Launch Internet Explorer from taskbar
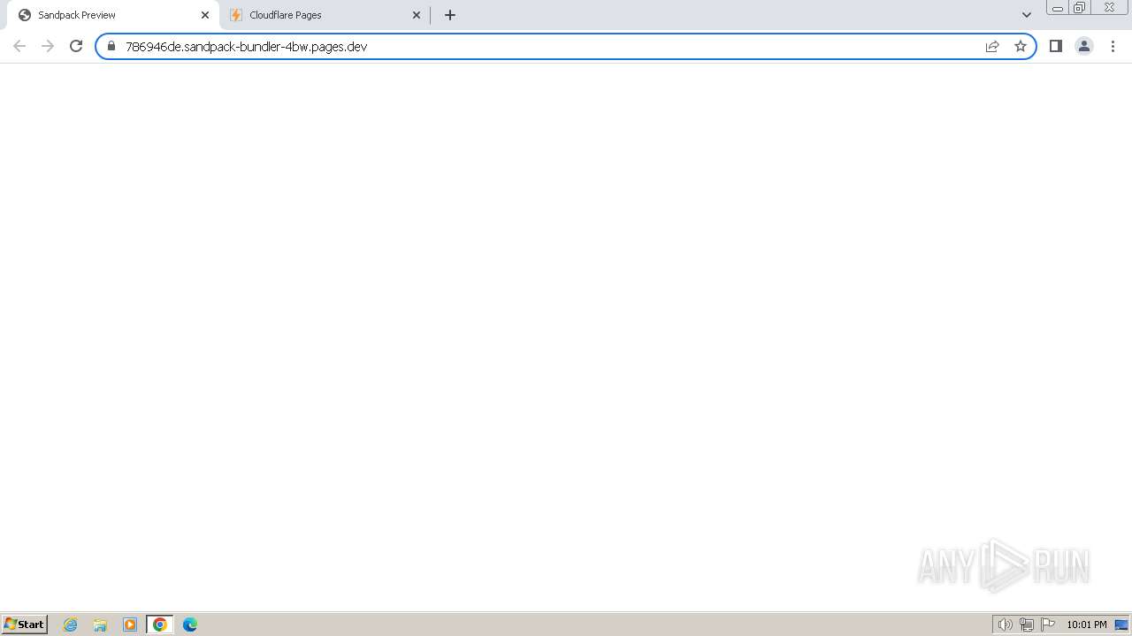 71,625
